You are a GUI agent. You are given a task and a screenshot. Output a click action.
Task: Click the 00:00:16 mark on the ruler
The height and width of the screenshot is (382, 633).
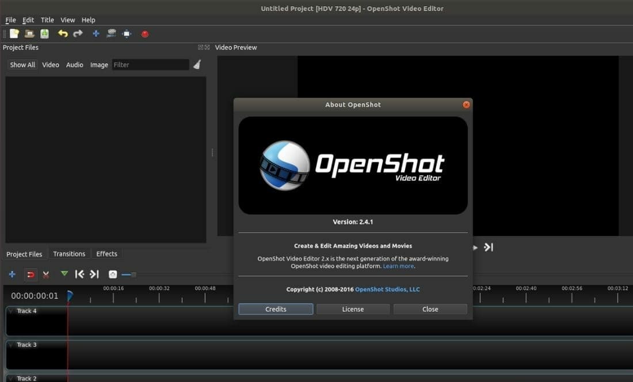pyautogui.click(x=113, y=288)
